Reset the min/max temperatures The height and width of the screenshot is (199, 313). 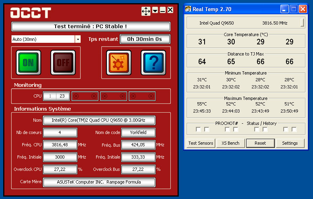[x=260, y=143]
